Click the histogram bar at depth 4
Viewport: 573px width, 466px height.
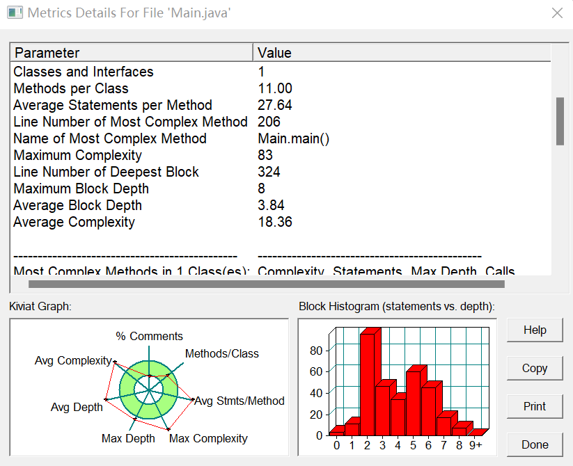pos(399,417)
